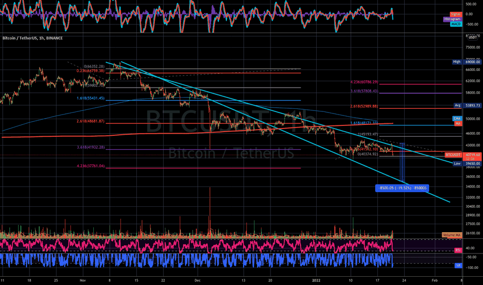Open the USDT currency selector on price axis
Image resolution: width=483 pixels, height=285 pixels.
[473, 37]
